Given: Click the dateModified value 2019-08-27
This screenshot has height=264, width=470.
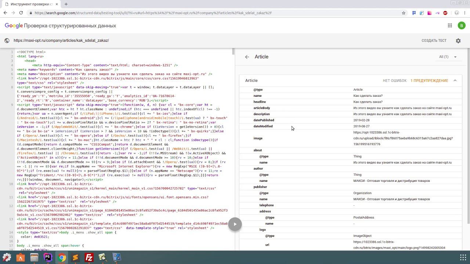Looking at the screenshot, I should (361, 126).
